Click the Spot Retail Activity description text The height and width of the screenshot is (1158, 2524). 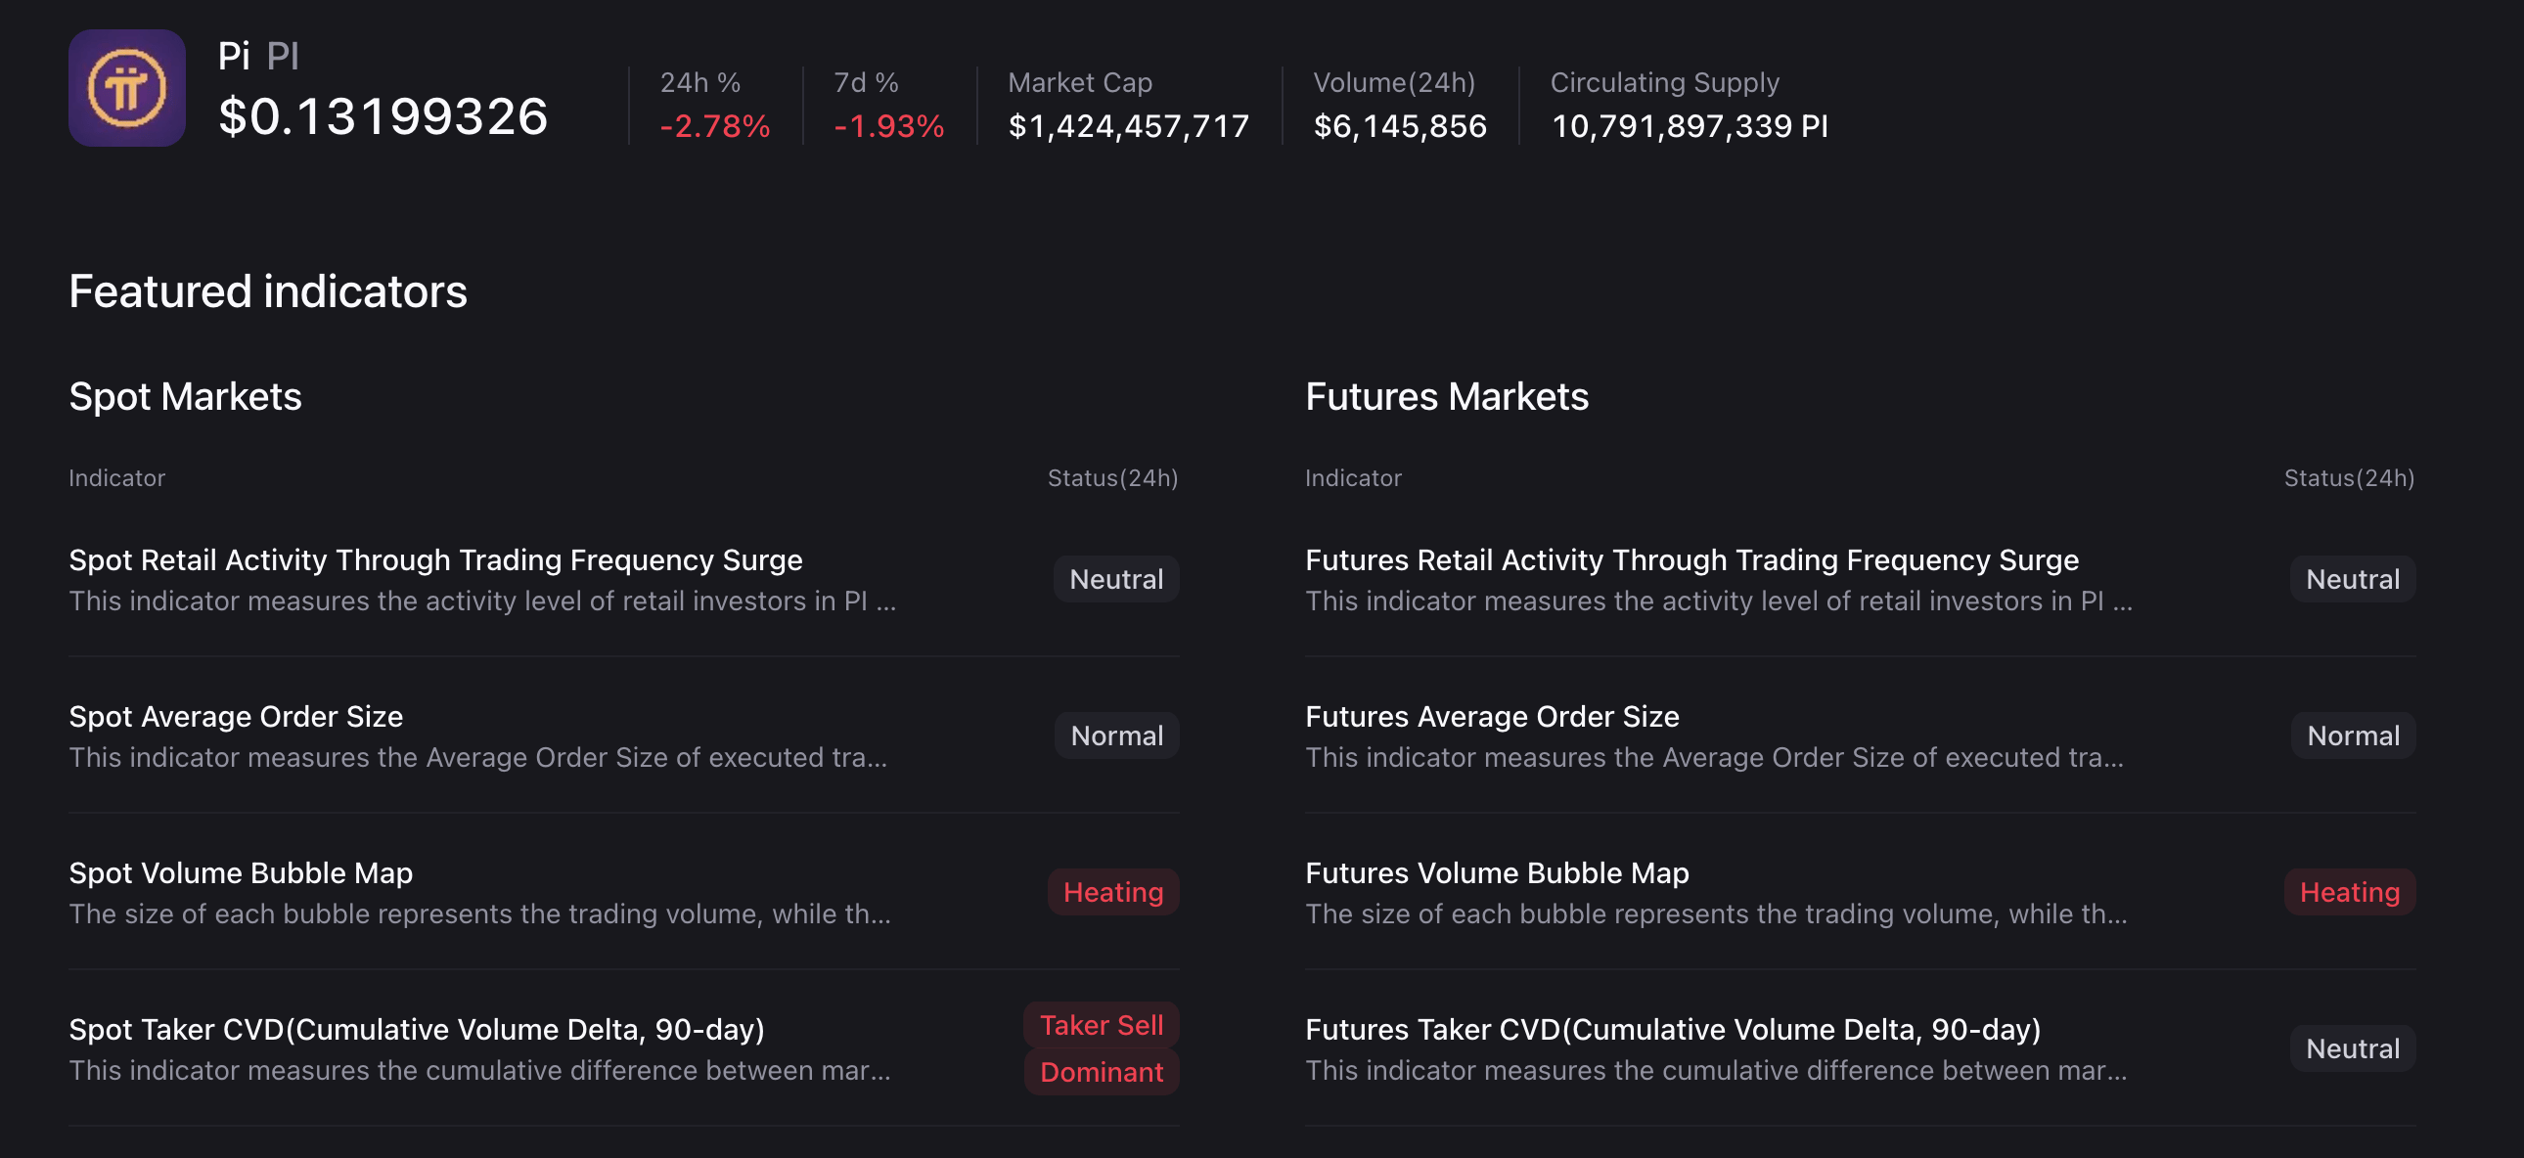pyautogui.click(x=482, y=601)
